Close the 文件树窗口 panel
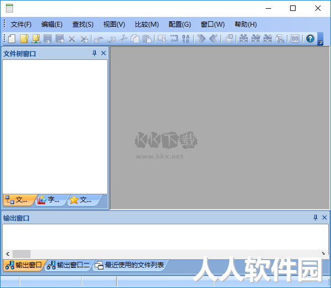This screenshot has width=331, height=288. click(103, 53)
